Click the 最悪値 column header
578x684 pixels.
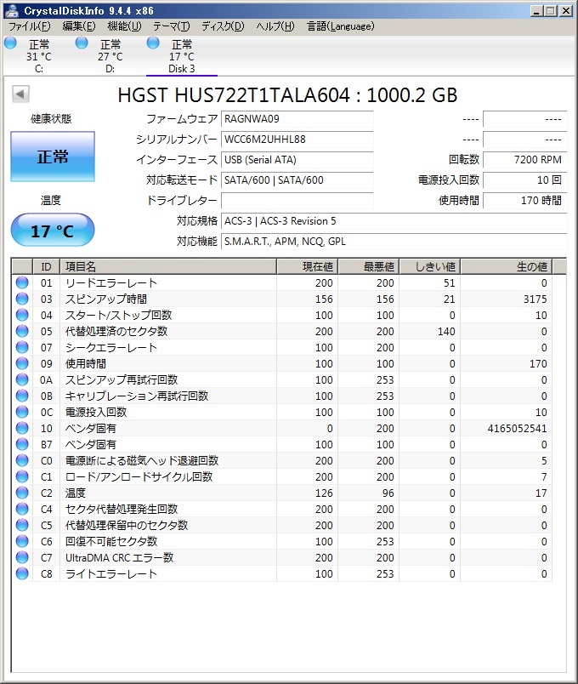[369, 266]
